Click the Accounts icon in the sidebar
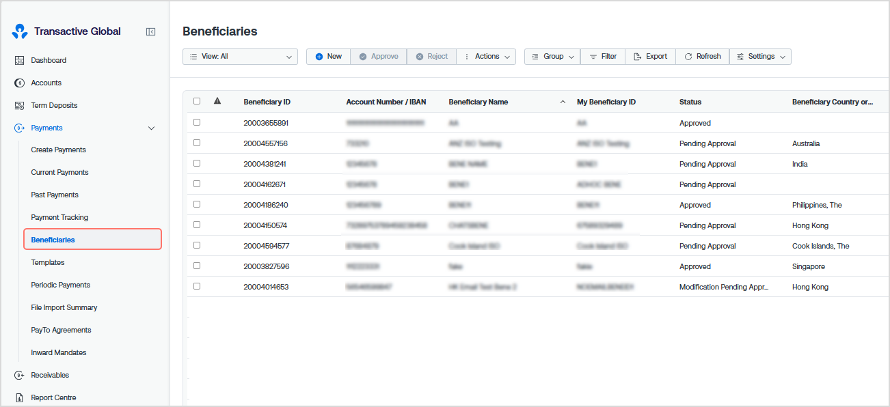 [19, 83]
